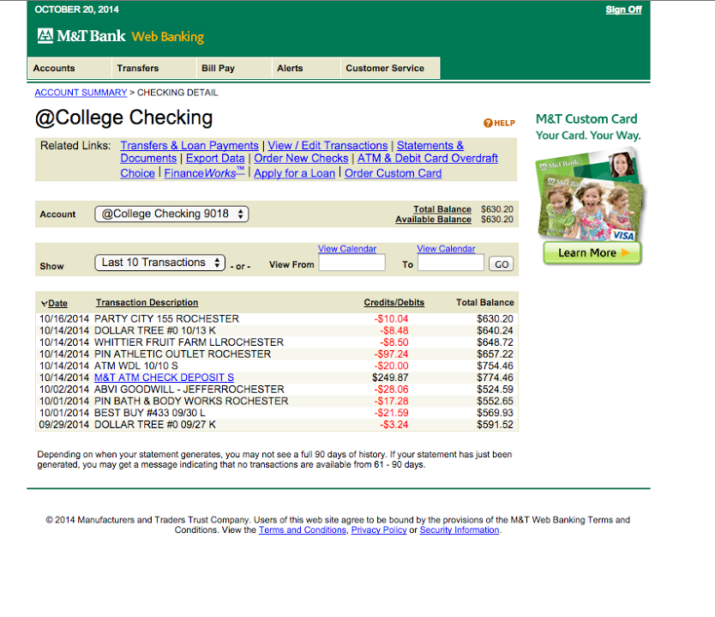Open the FinanceWorks link

(x=204, y=173)
